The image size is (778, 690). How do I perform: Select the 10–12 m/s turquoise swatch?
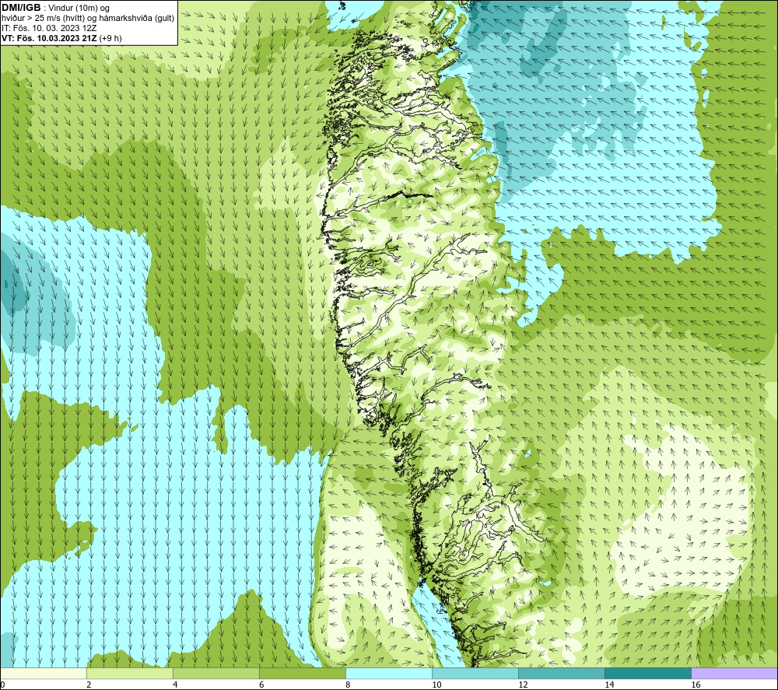[x=475, y=673]
